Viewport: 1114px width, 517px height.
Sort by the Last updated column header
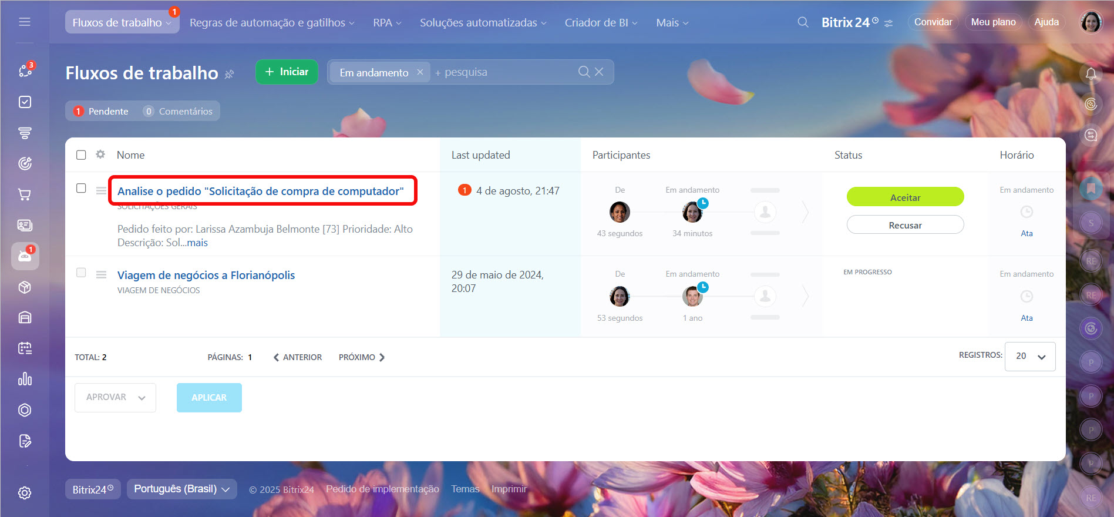click(480, 155)
